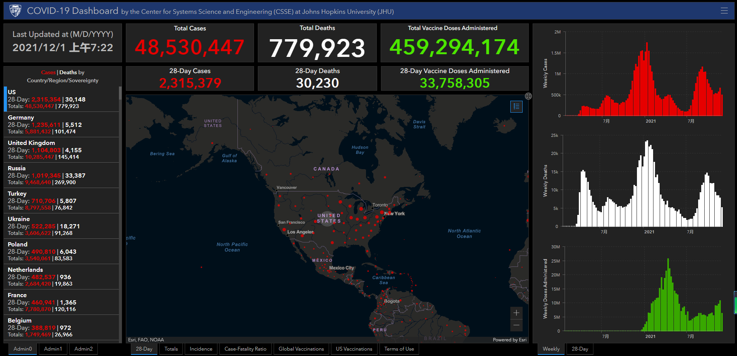Zoom in on the map
The height and width of the screenshot is (356, 737).
(x=516, y=313)
